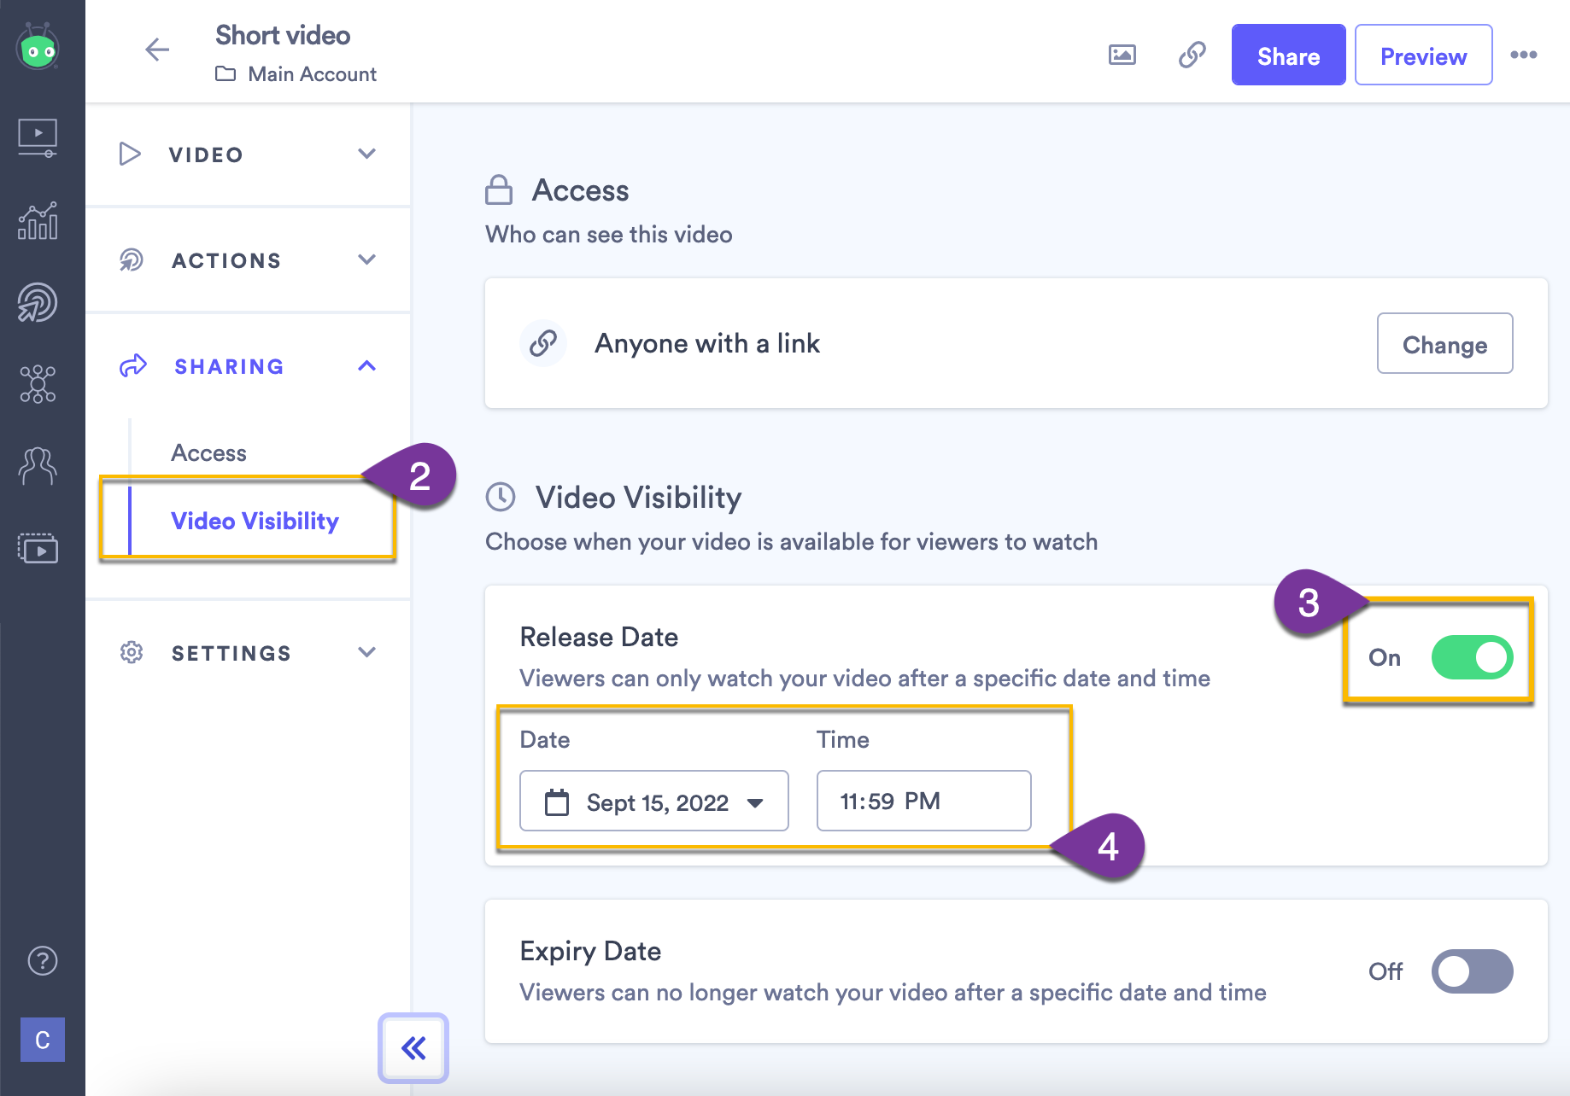Viewport: 1570px width, 1096px height.
Task: Turn off the Release Date toggle
Action: tap(1473, 657)
